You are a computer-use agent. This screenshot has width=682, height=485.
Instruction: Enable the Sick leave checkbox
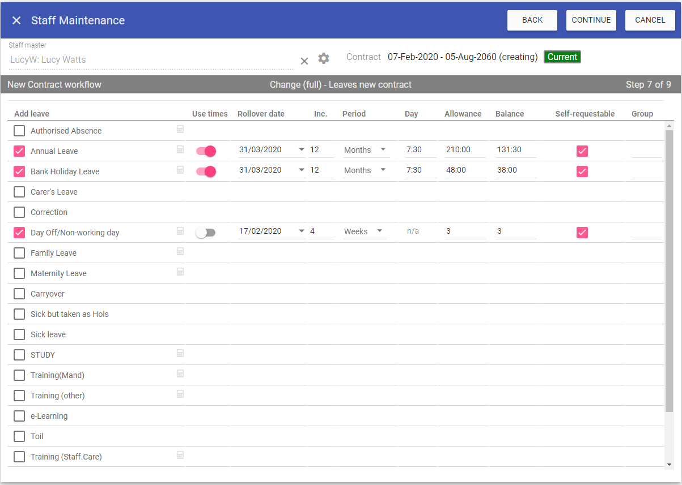tap(19, 334)
